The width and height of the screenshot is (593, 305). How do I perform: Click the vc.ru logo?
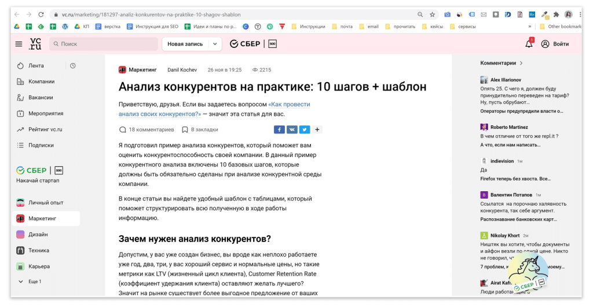(x=35, y=44)
